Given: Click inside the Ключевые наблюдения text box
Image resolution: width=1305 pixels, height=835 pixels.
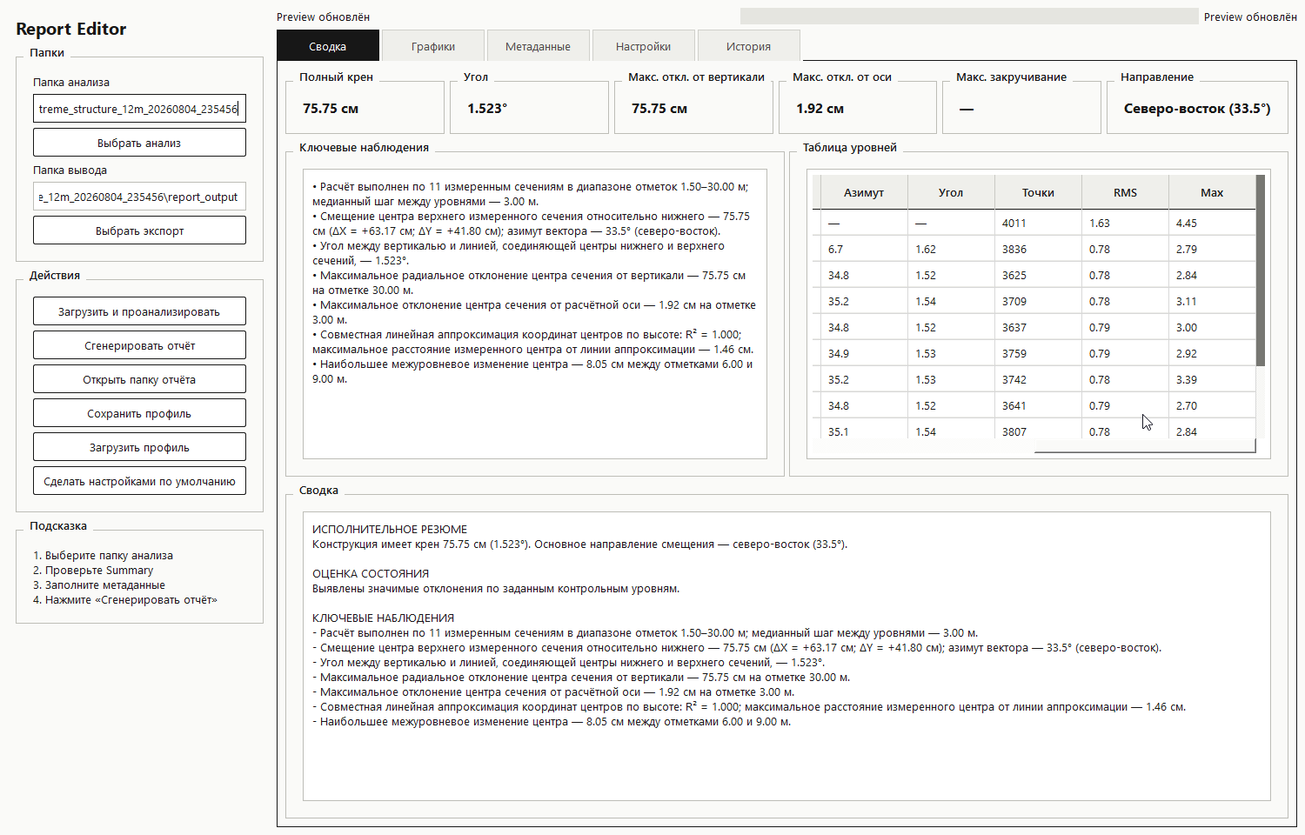Looking at the screenshot, I should (535, 314).
